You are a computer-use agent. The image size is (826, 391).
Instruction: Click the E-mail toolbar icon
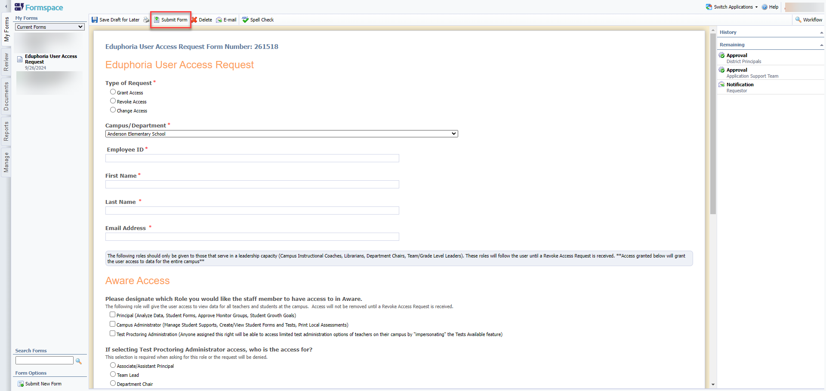tap(219, 20)
